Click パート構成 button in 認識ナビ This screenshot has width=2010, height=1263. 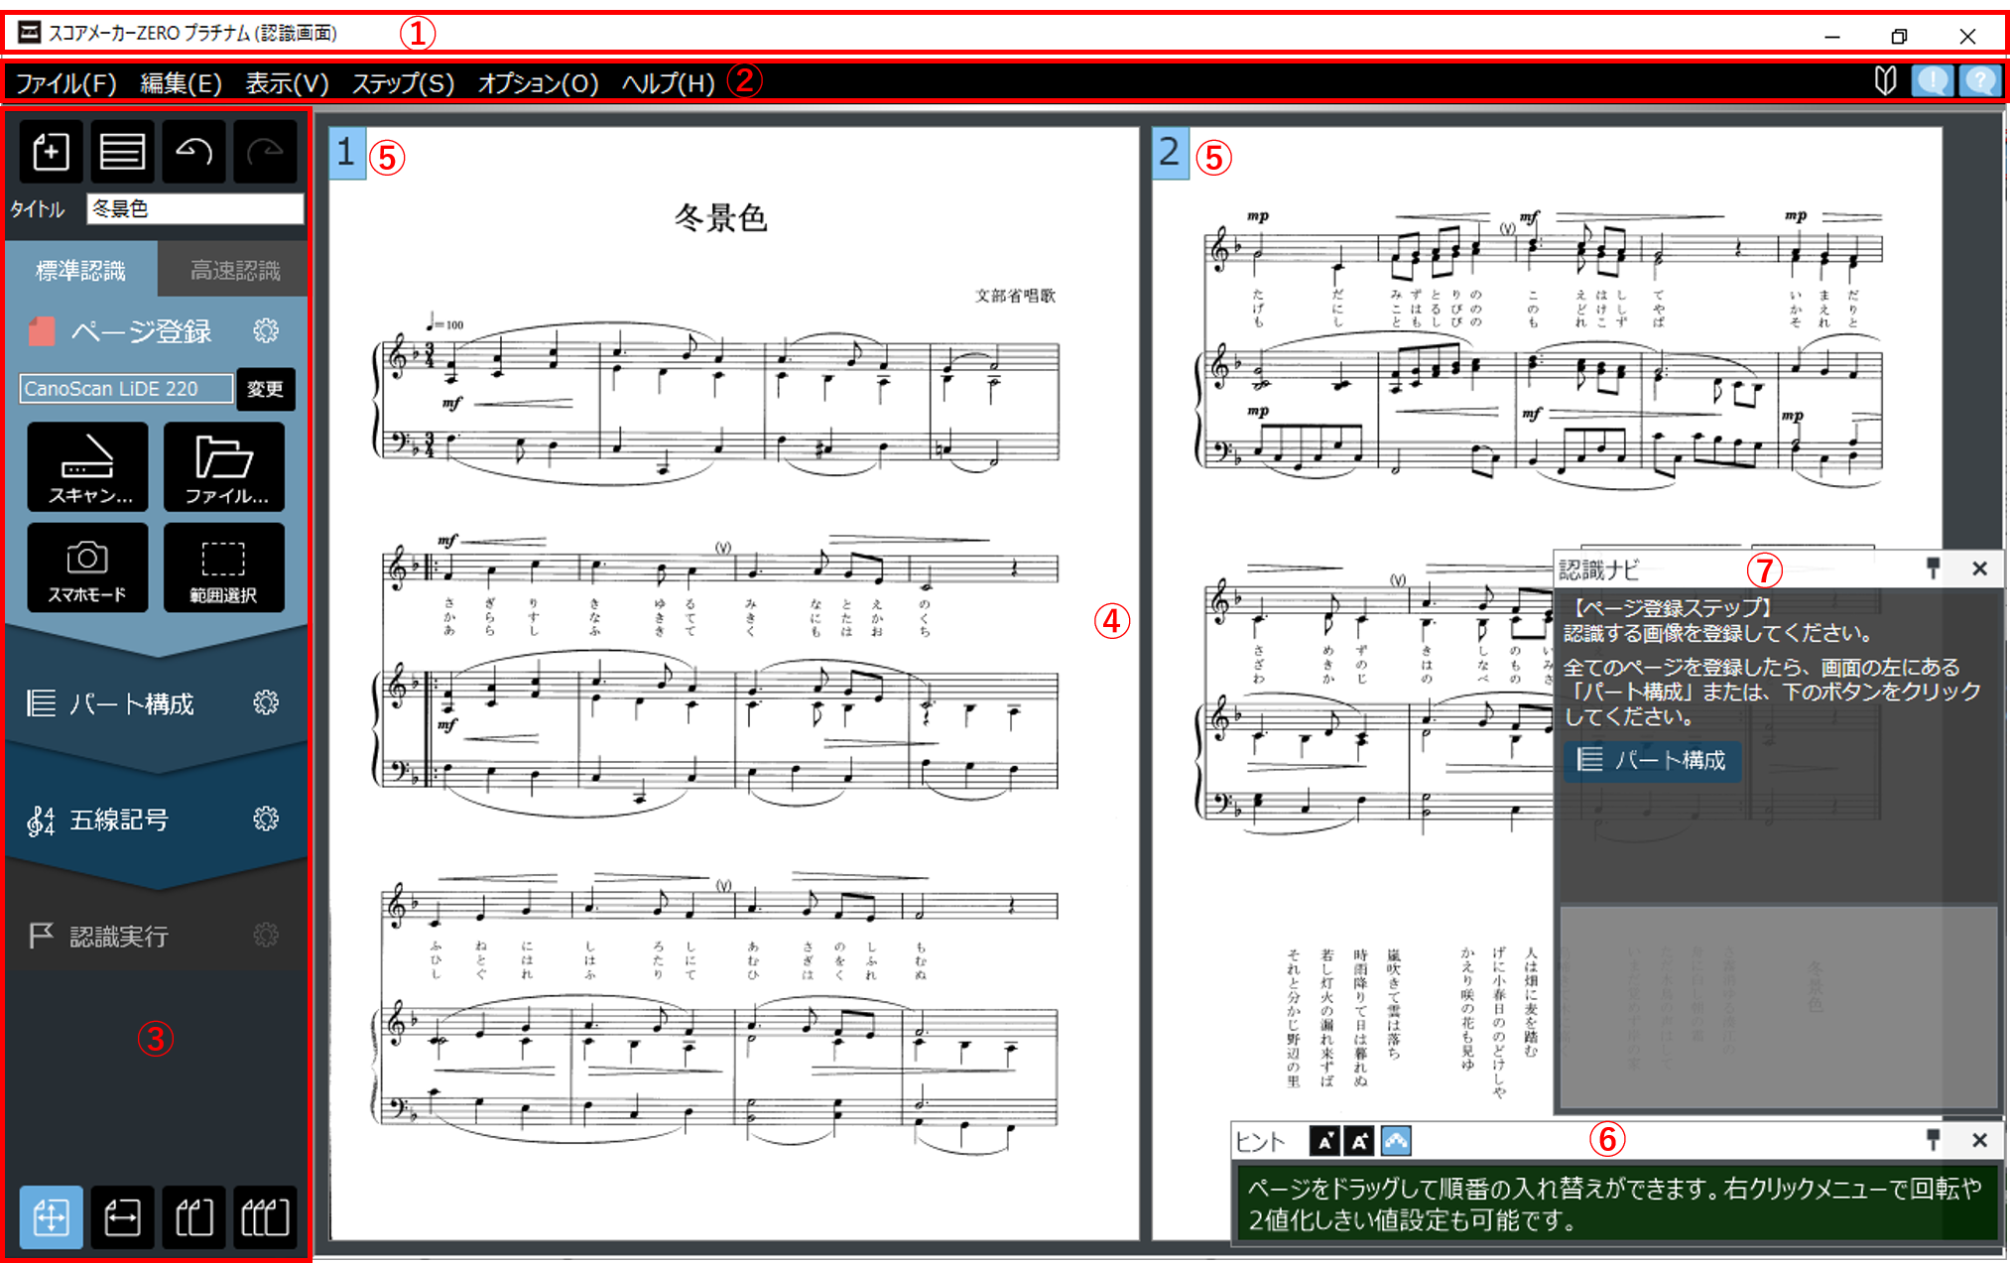pyautogui.click(x=1652, y=761)
